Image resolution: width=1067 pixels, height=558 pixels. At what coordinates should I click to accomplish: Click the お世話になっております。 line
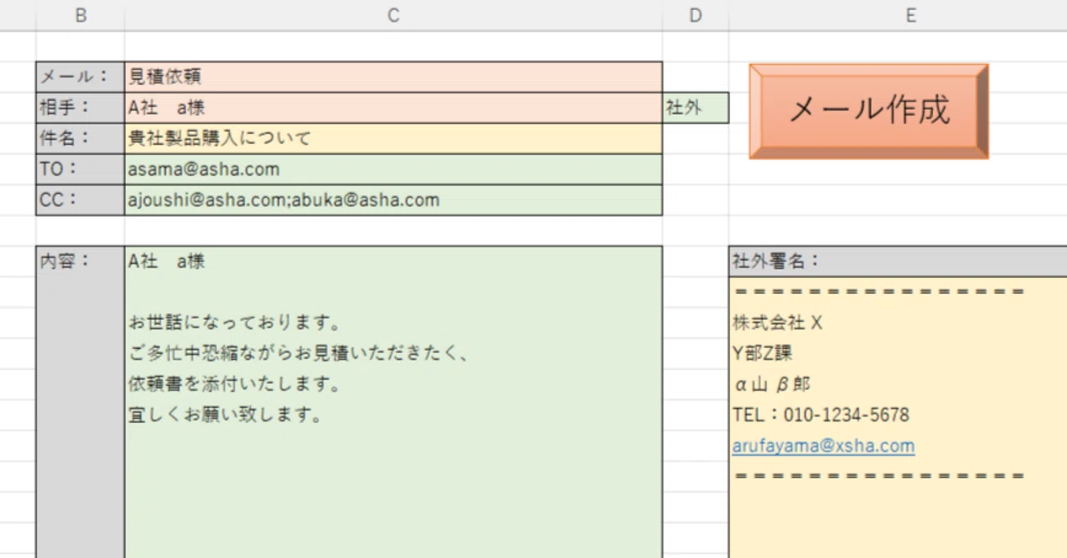(x=237, y=322)
